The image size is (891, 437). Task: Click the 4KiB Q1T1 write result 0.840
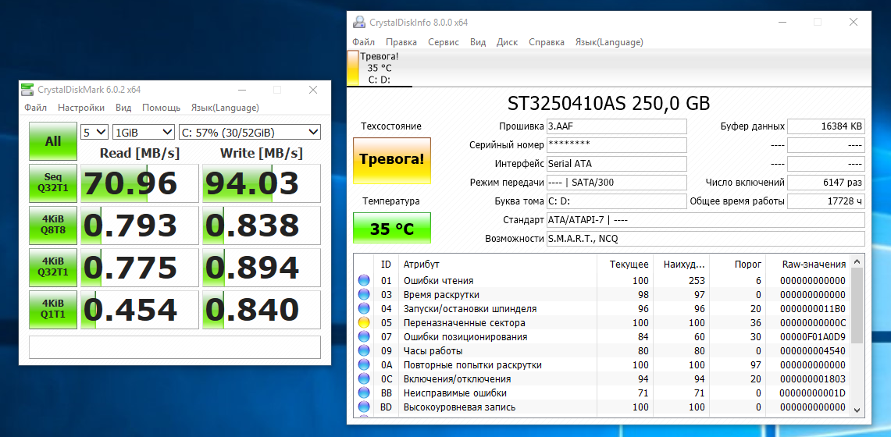[262, 309]
